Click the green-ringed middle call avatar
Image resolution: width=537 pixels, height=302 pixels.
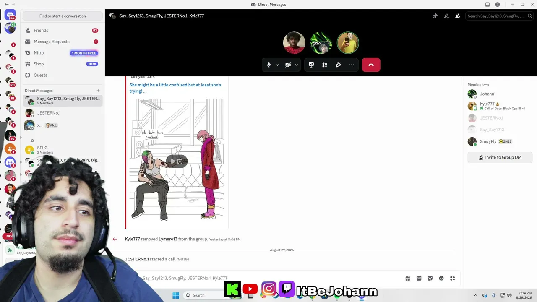tap(321, 43)
